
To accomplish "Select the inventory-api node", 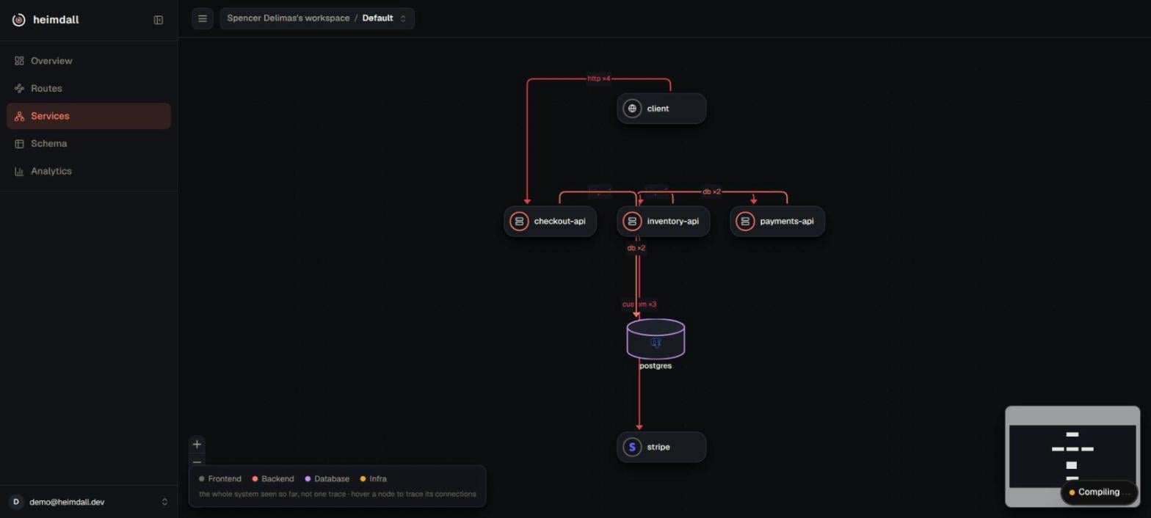I will pyautogui.click(x=663, y=222).
